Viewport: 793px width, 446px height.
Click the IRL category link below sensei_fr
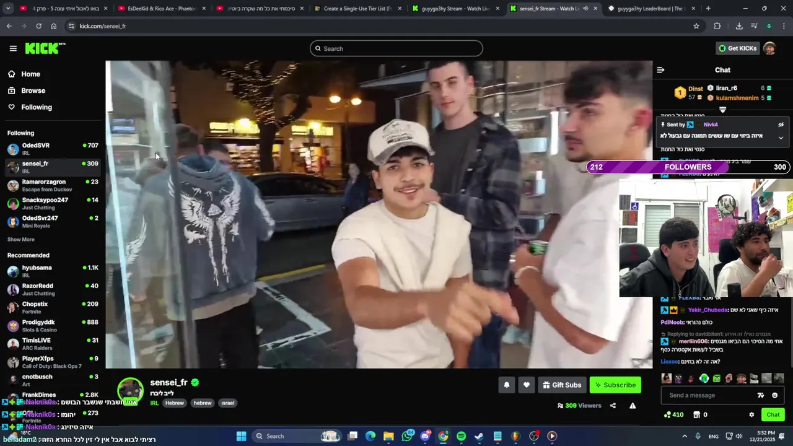point(154,403)
